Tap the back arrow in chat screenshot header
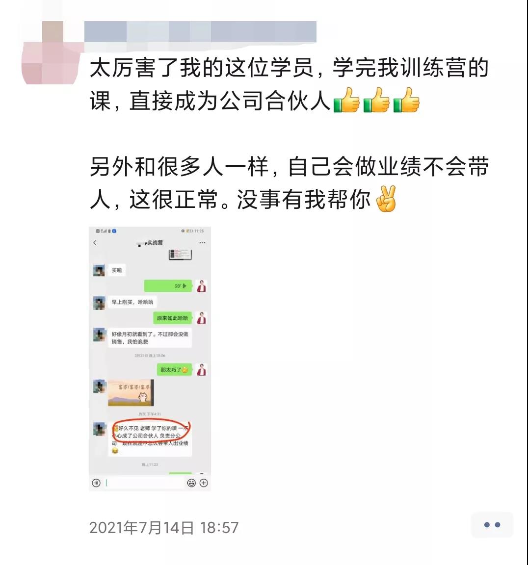 (95, 243)
